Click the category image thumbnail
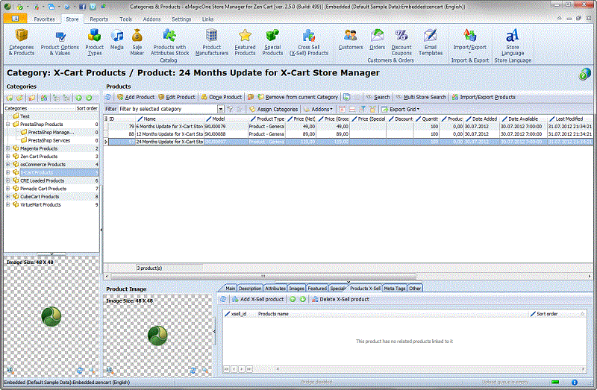Screen dimensions: 597x390 click(51, 317)
